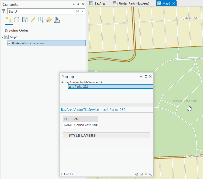The image size is (203, 179).
Task: Select List By Drawing Order view
Action: coord(9,20)
